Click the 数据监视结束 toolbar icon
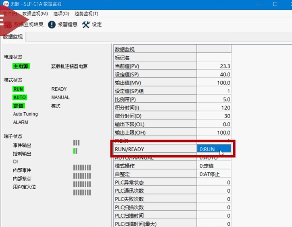Image resolution: width=292 pixels, height=227 pixels. click(8, 25)
